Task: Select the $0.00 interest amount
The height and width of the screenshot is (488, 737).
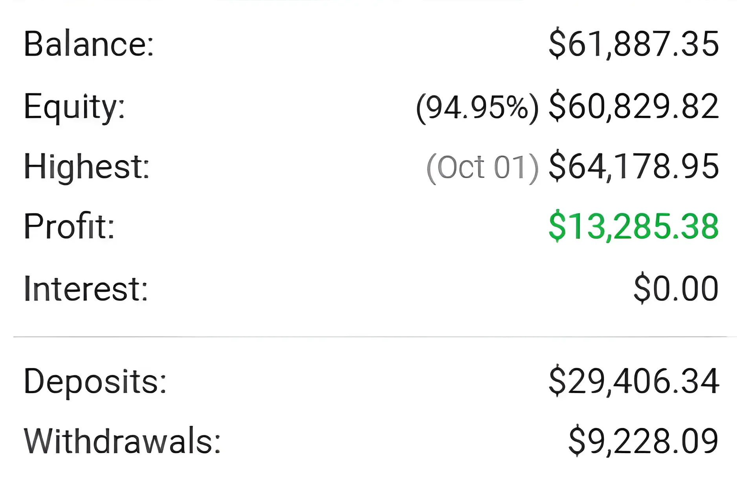Action: pyautogui.click(x=676, y=289)
